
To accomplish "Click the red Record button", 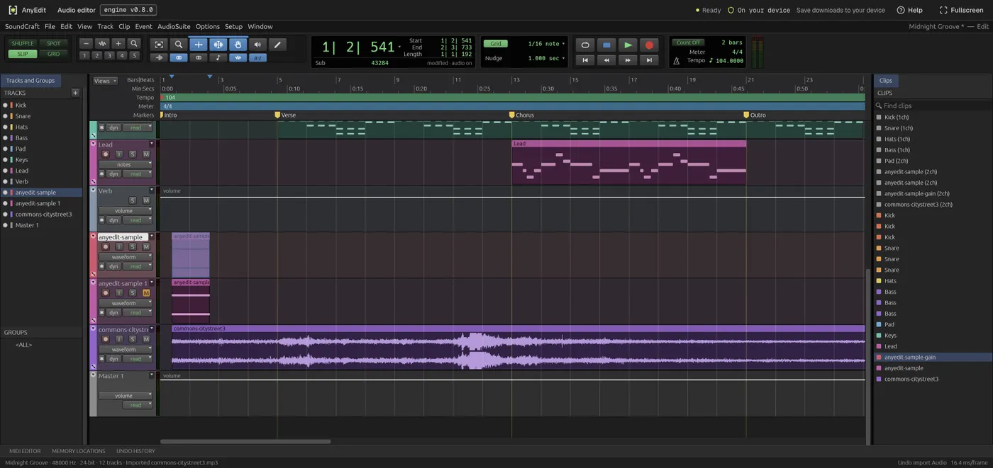I will tap(649, 45).
